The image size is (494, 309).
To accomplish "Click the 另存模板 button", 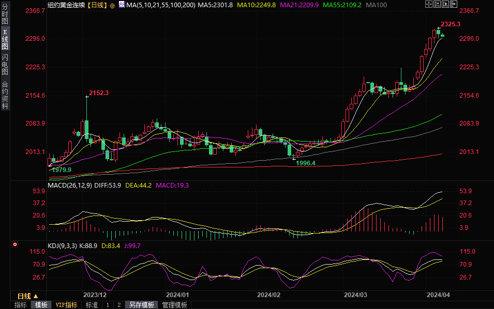I will 142,305.
